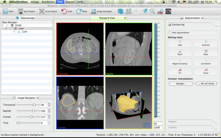Choose the Erase editing tool
Image resolution: width=221 pixels, height=138 pixels.
coord(206,71)
